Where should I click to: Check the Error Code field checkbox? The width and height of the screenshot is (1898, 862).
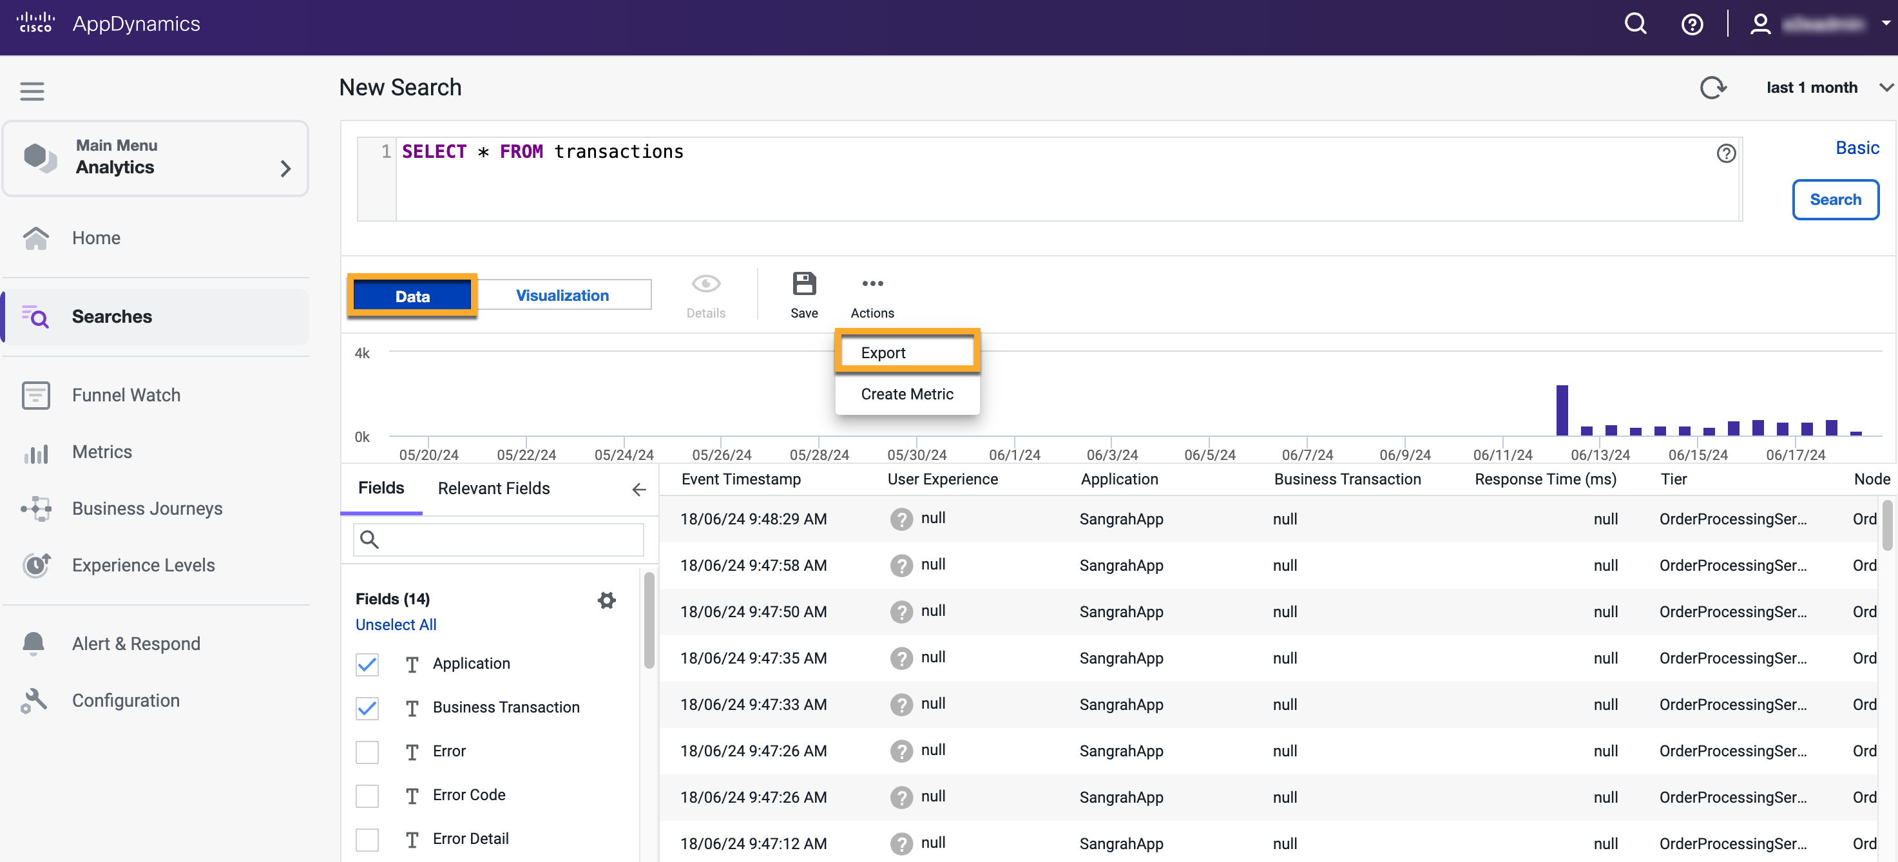(x=367, y=795)
